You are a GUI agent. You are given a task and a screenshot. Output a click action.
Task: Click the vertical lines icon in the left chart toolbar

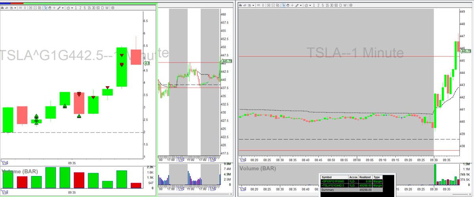pos(25,8)
